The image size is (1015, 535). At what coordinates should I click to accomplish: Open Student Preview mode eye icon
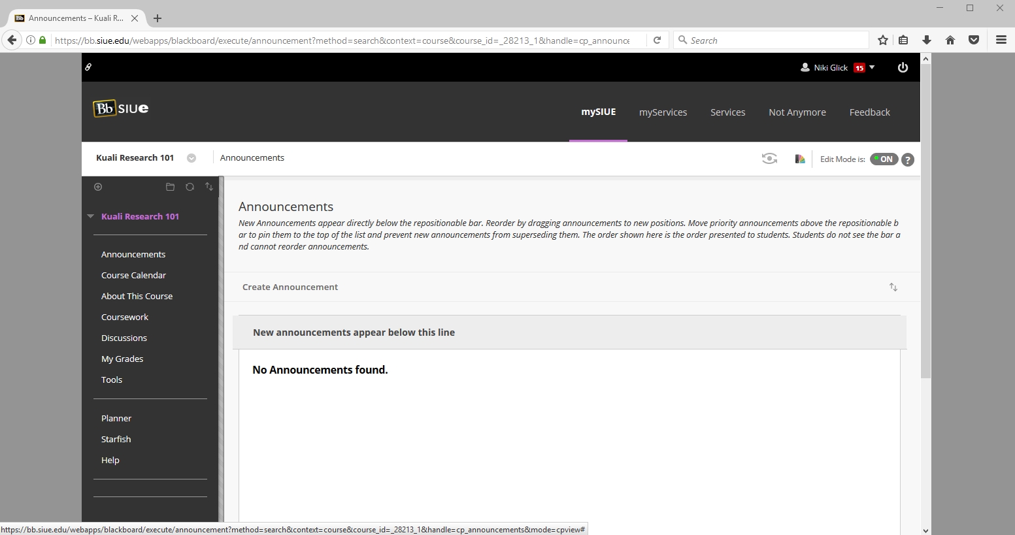(x=769, y=159)
